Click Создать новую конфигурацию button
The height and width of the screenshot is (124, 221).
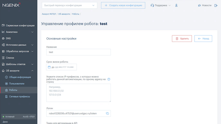coord(123,5)
